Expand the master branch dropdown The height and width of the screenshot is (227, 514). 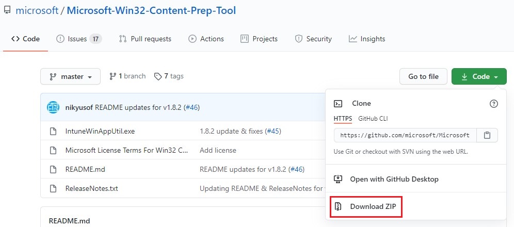point(71,76)
